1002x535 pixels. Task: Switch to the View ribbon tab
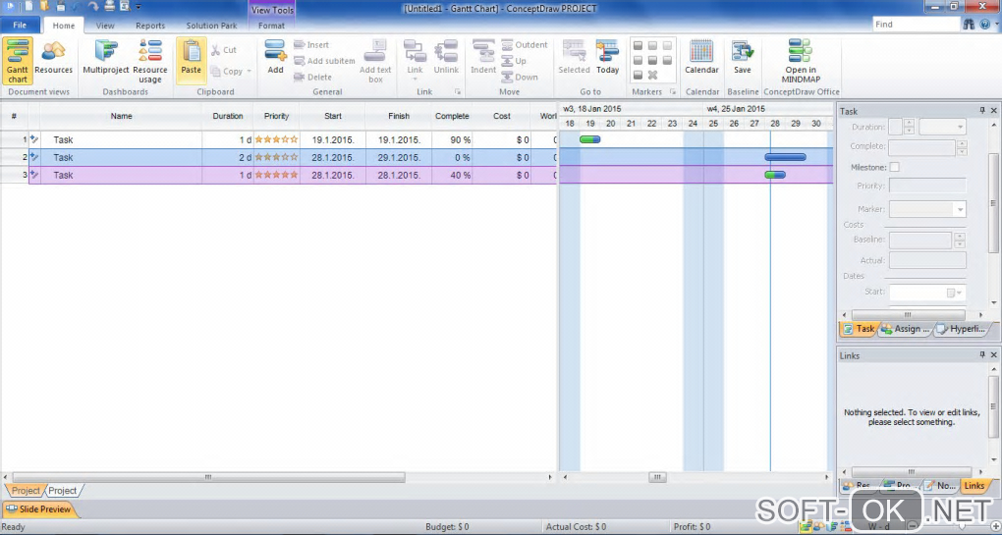[x=105, y=26]
